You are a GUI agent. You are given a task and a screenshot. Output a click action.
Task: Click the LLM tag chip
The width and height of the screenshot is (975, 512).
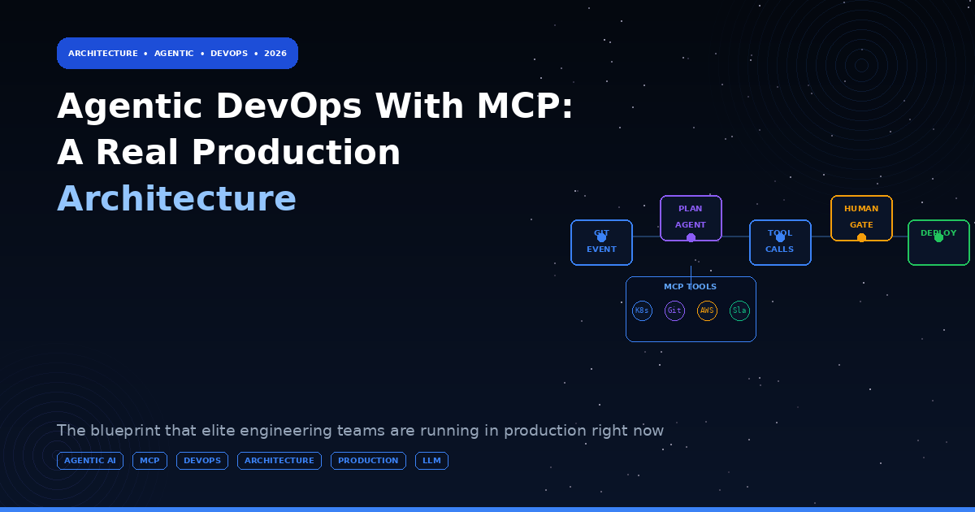coord(431,461)
